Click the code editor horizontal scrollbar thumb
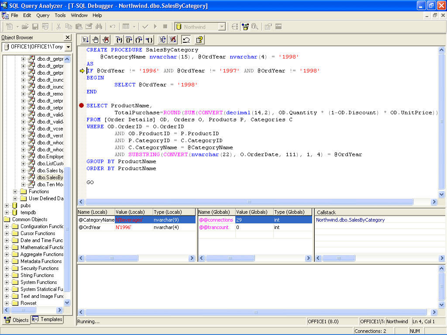The image size is (447, 335). [249, 202]
